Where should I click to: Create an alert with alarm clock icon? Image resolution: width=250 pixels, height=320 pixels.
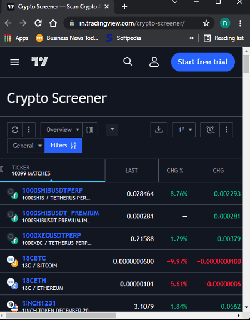click(x=210, y=129)
